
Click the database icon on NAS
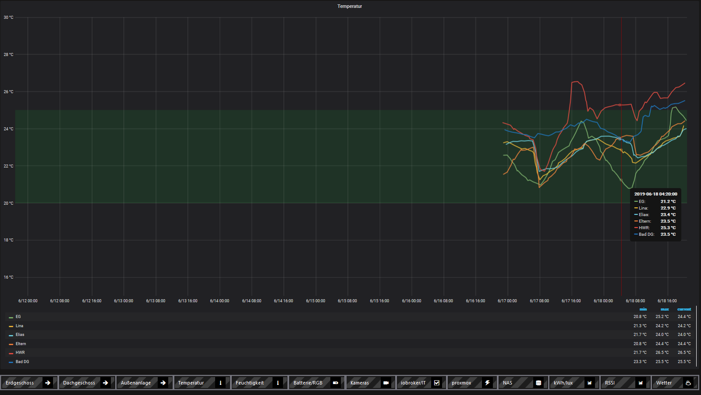coord(538,383)
